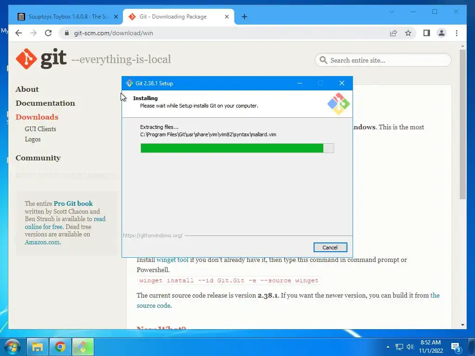475x356 pixels.
Task: Bookmark this page with the star
Action: tap(408, 33)
